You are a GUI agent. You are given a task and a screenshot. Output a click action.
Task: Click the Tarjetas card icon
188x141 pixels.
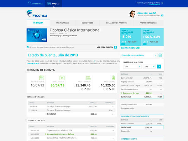[49, 3]
